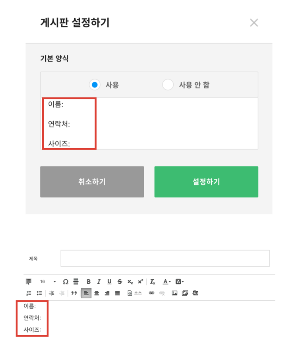298x352 pixels.
Task: Clear text formatting
Action: tap(153, 282)
